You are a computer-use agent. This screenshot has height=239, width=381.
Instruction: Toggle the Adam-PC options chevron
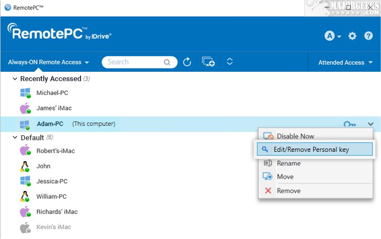click(371, 124)
